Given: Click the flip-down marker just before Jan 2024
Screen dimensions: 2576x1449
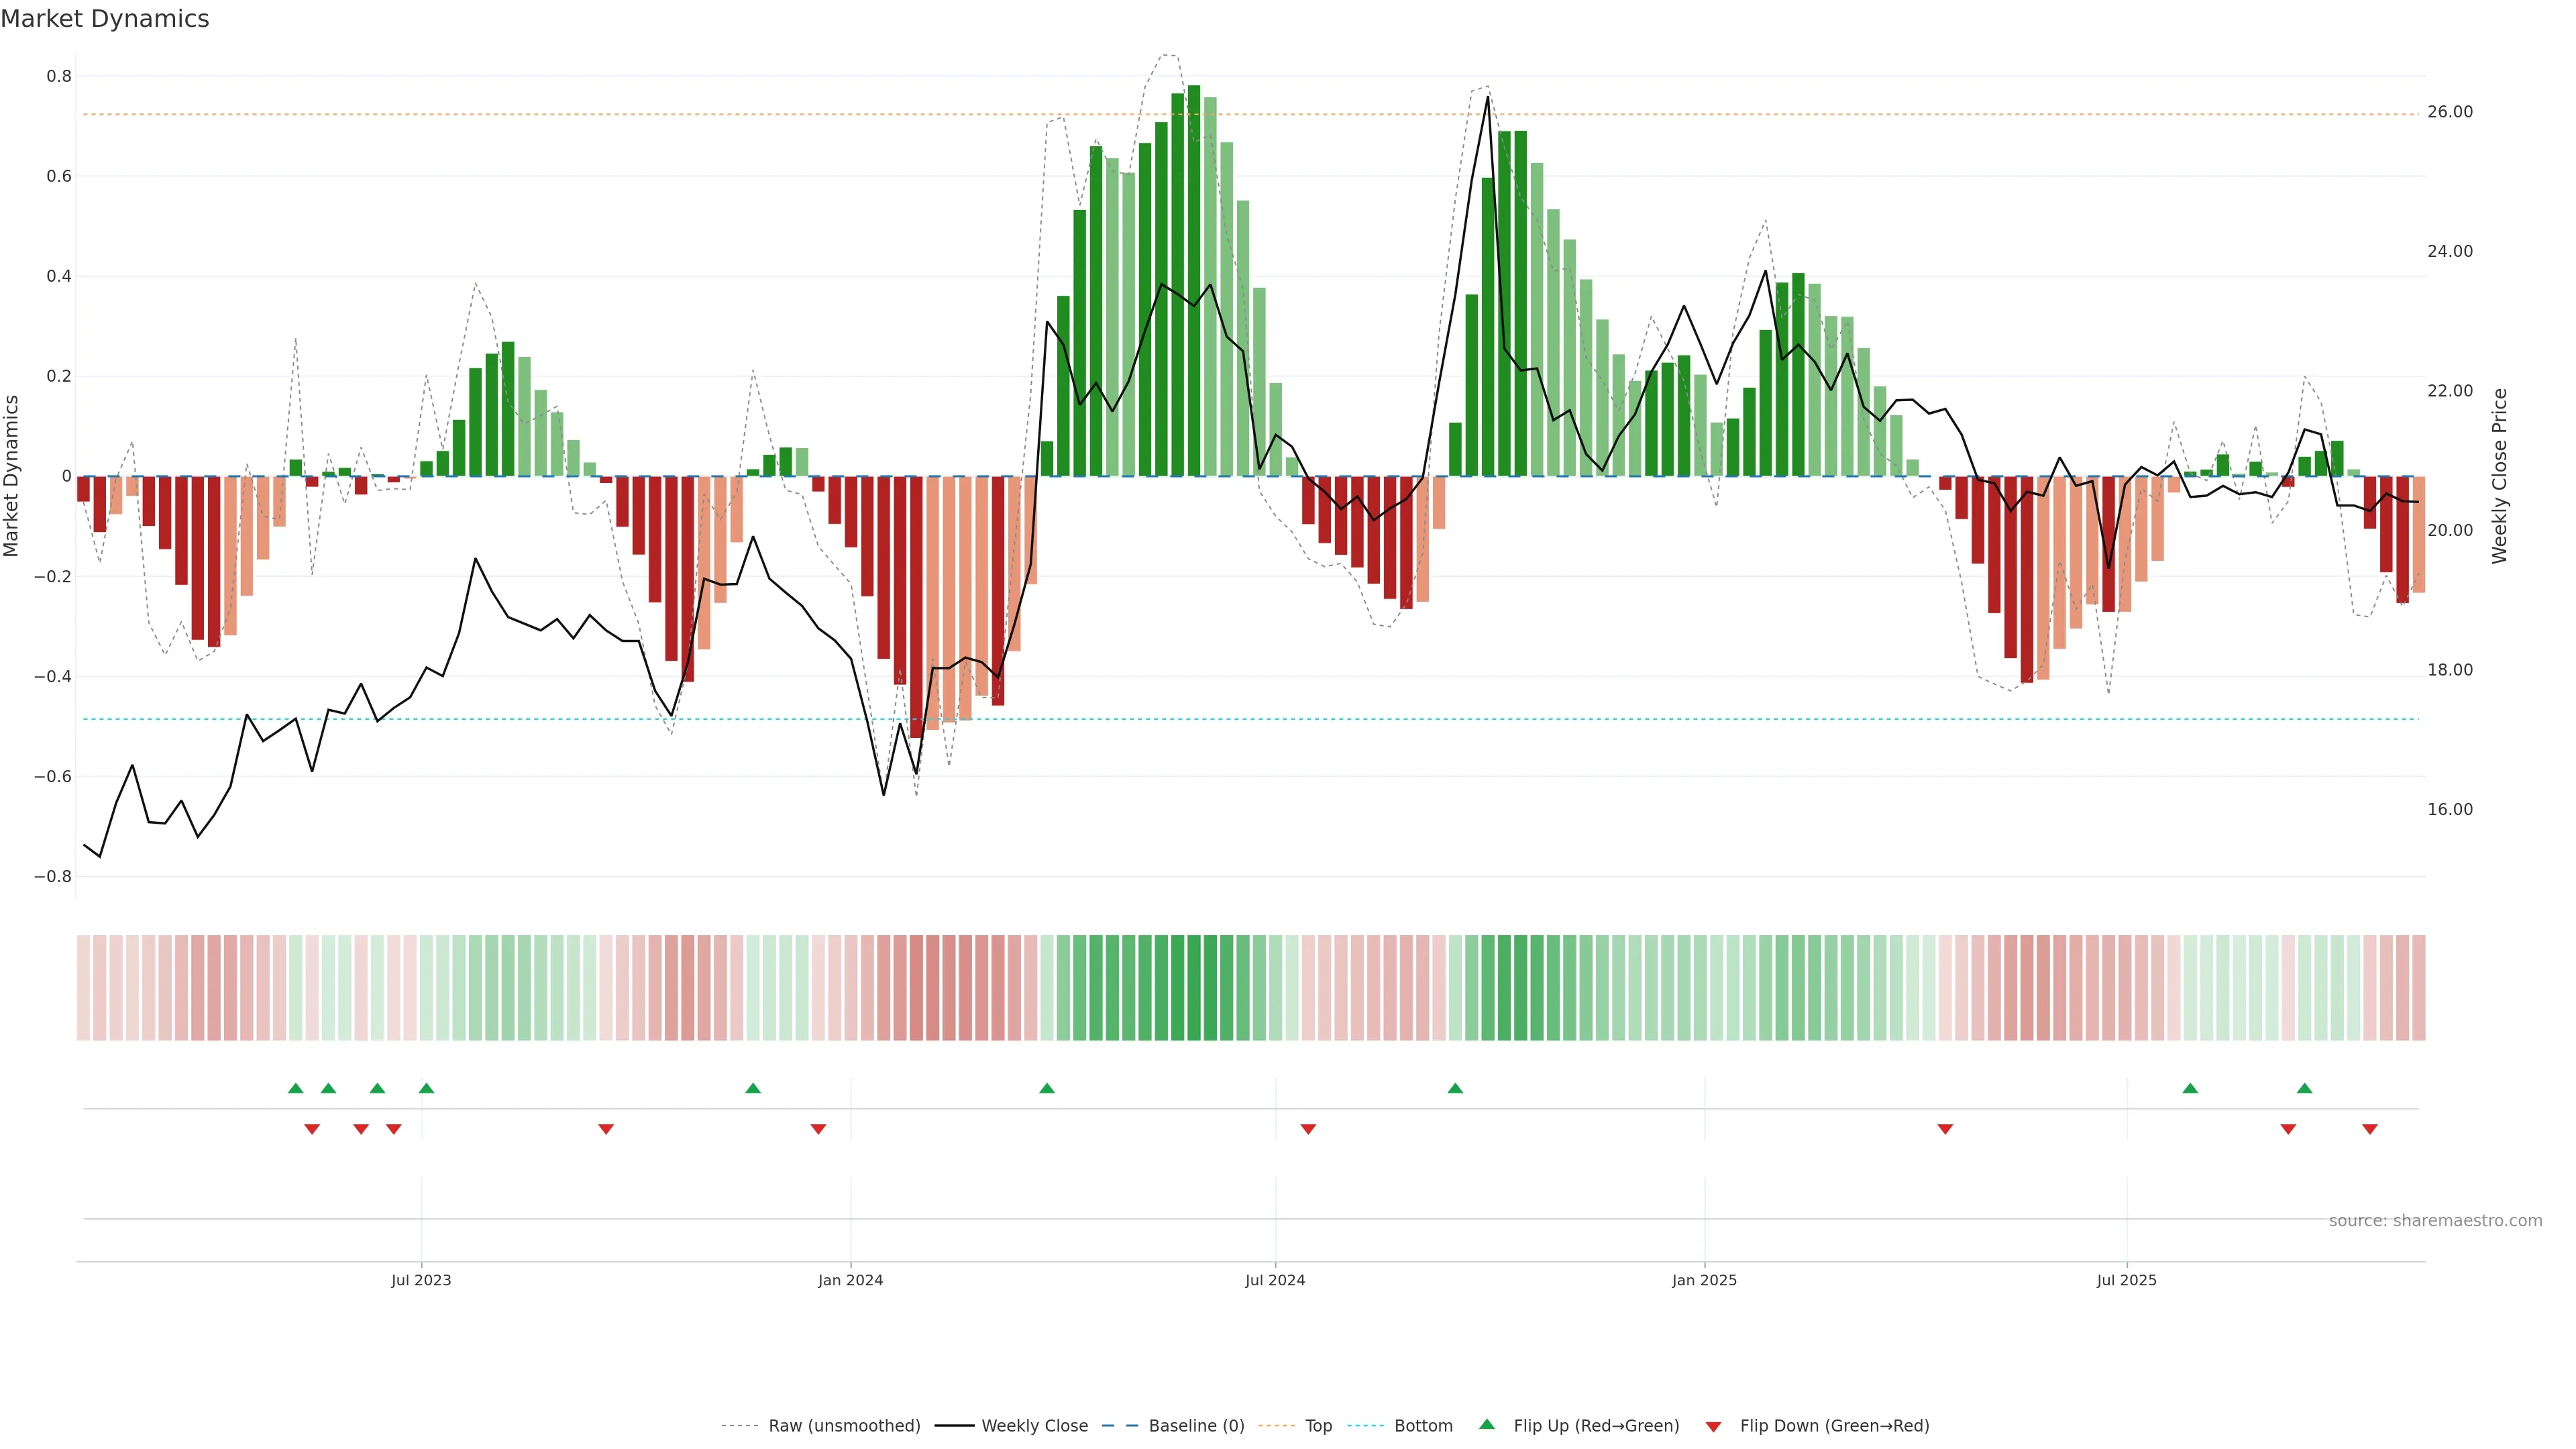Looking at the screenshot, I should [818, 1129].
